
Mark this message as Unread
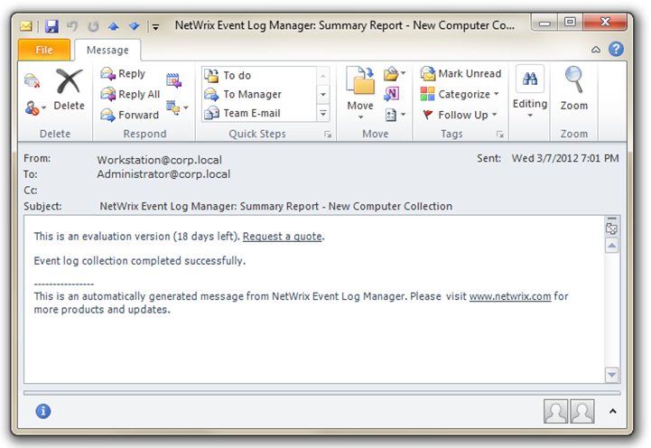[460, 74]
